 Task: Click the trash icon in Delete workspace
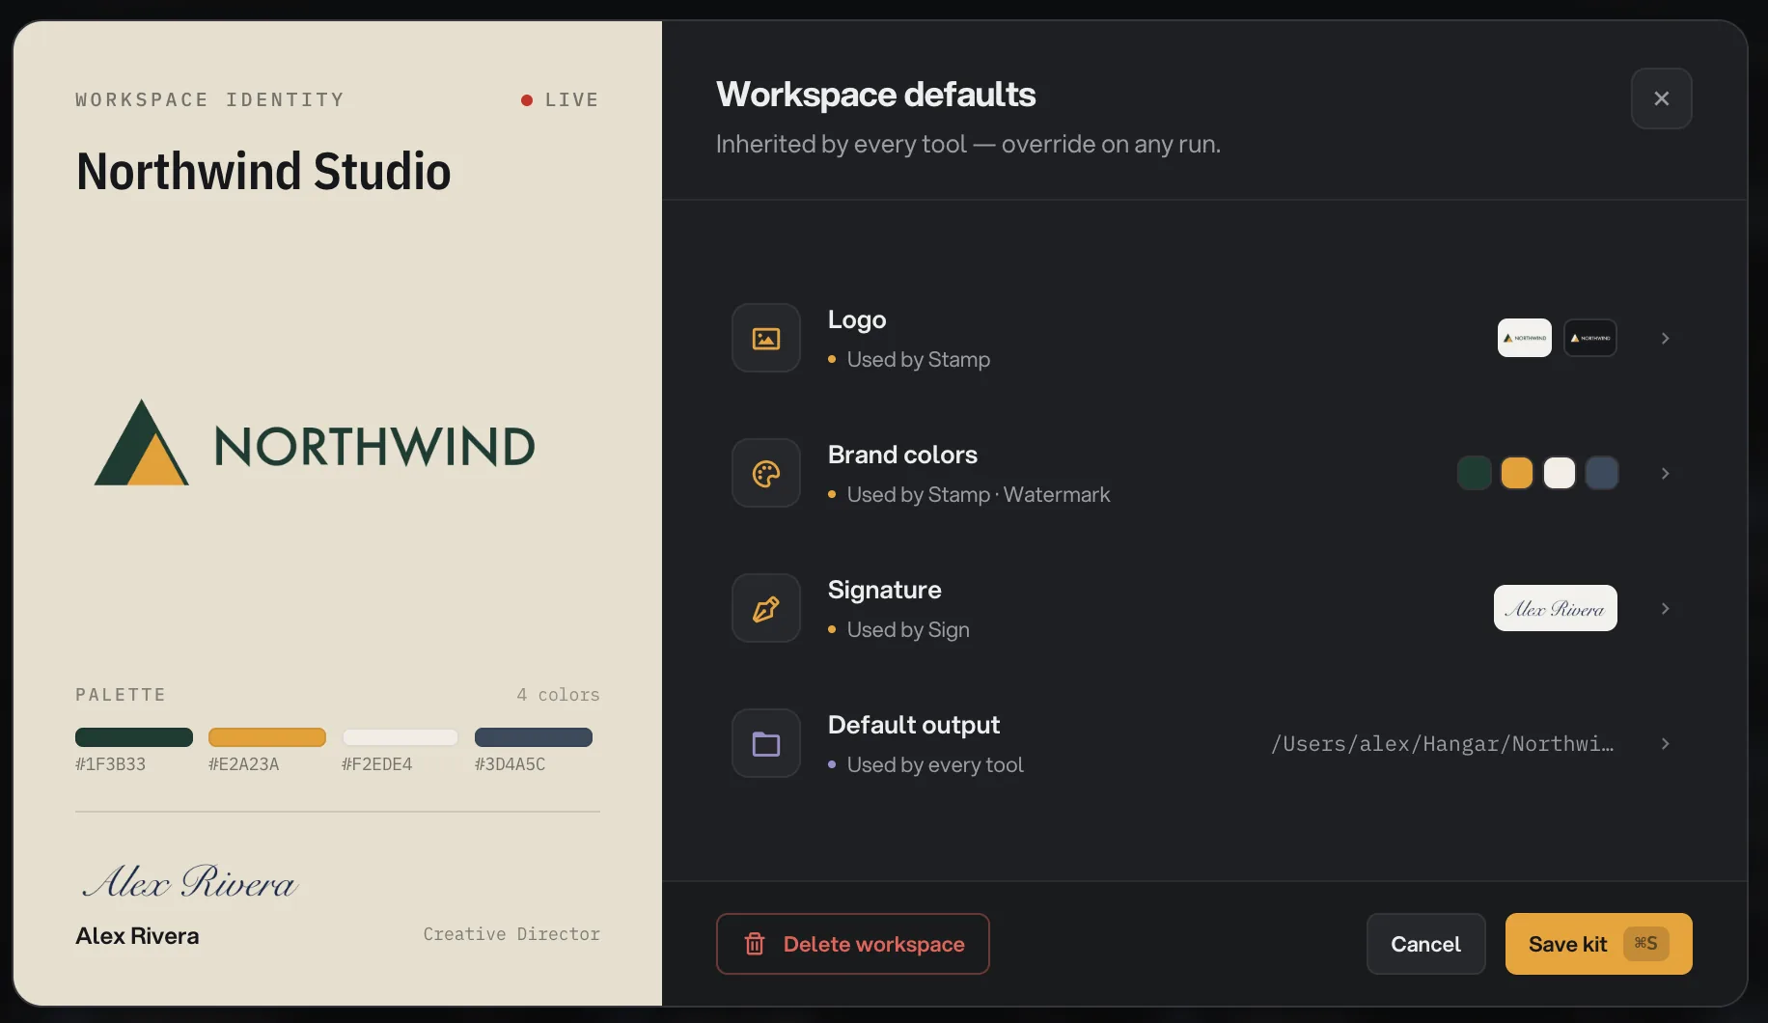755,944
